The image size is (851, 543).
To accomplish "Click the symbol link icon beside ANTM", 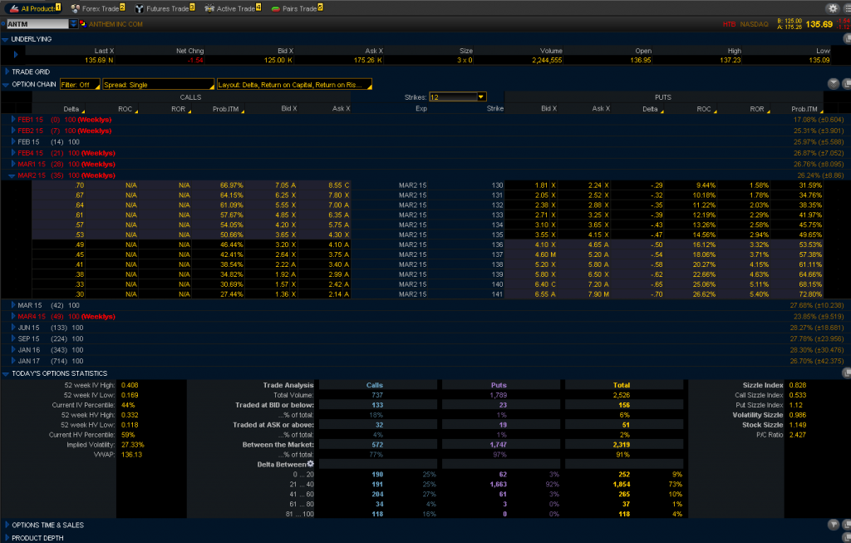I will click(x=82, y=24).
